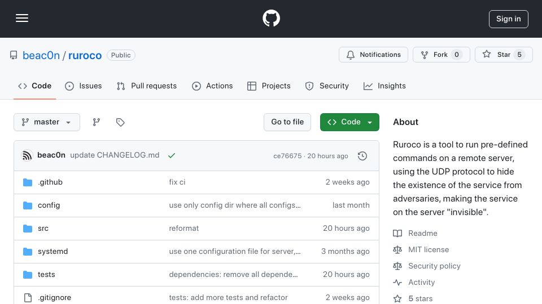Click "20 hours ago" in the src row
Viewport: 542px width, 304px height.
(346, 228)
